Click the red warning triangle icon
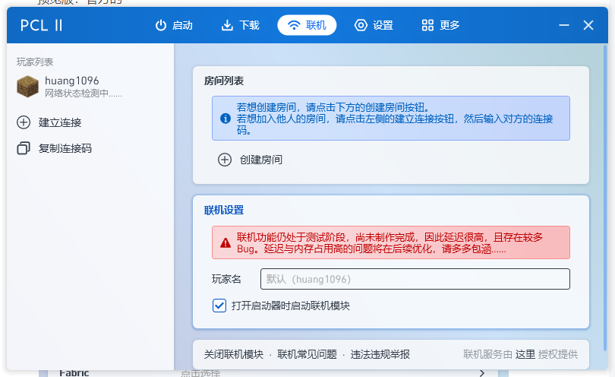This screenshot has height=377, width=615. [x=225, y=242]
